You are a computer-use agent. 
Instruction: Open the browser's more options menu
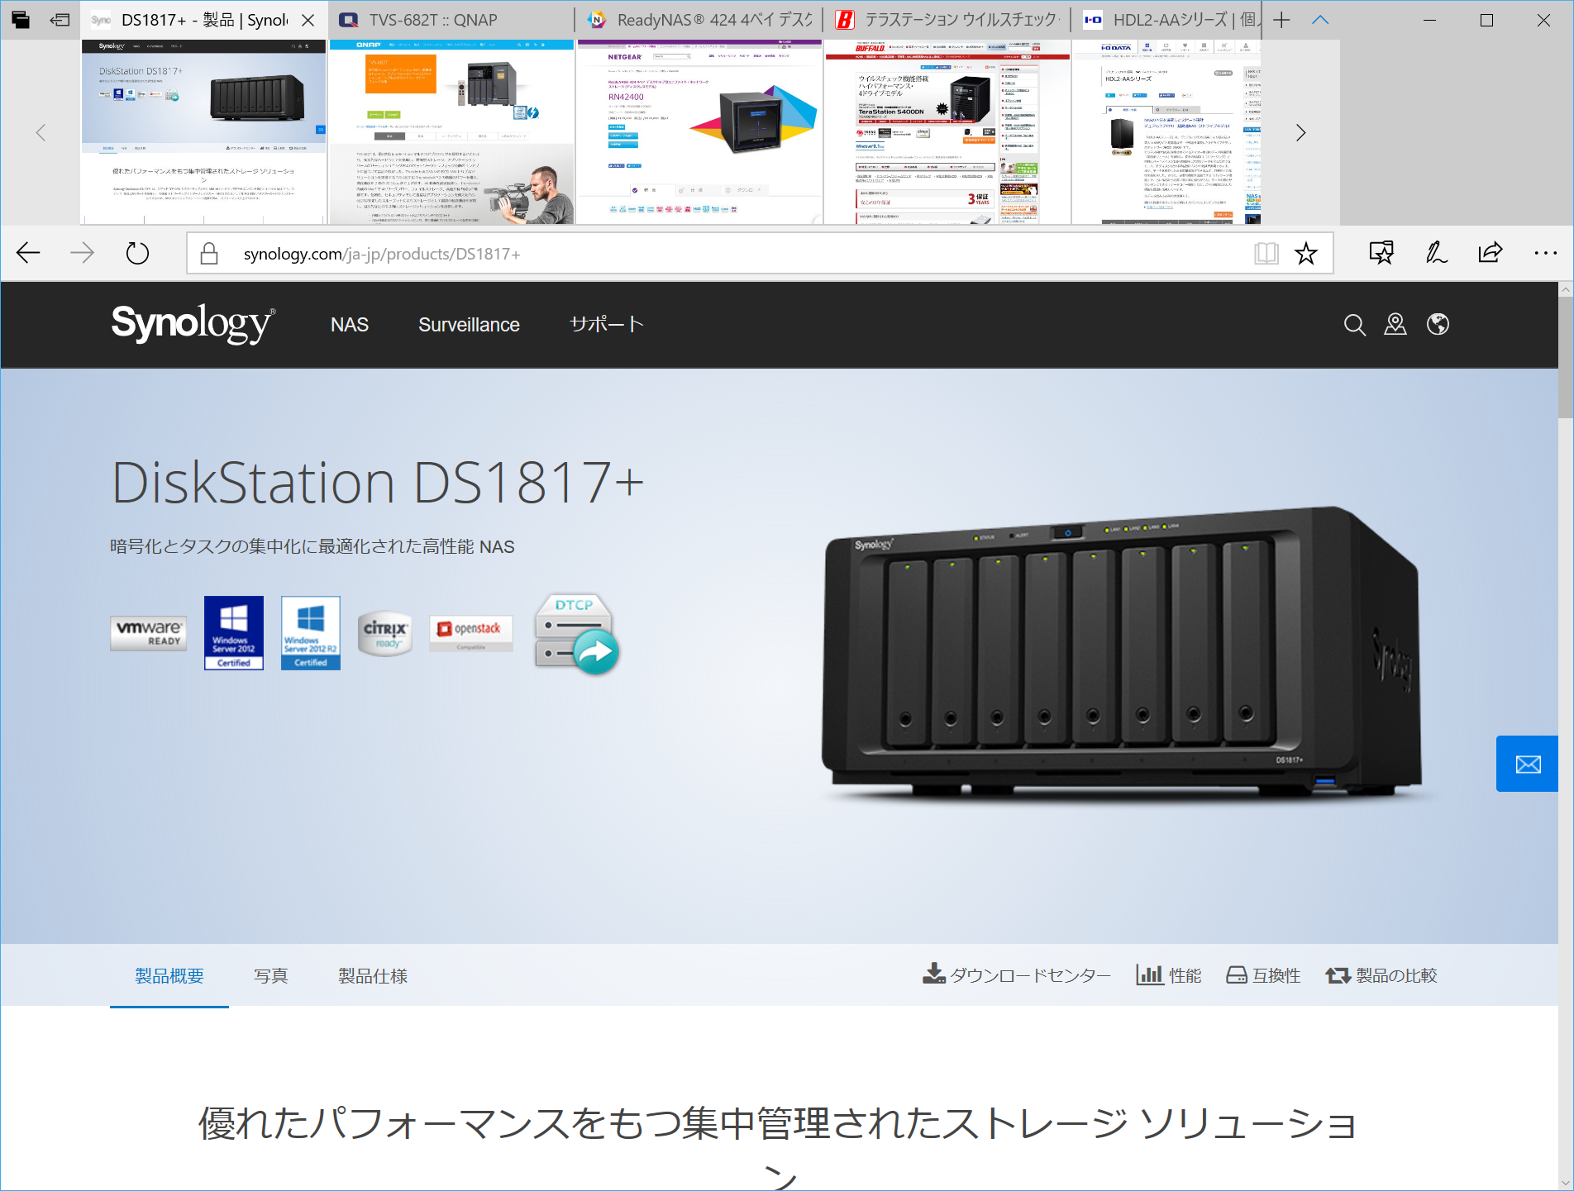pyautogui.click(x=1543, y=253)
